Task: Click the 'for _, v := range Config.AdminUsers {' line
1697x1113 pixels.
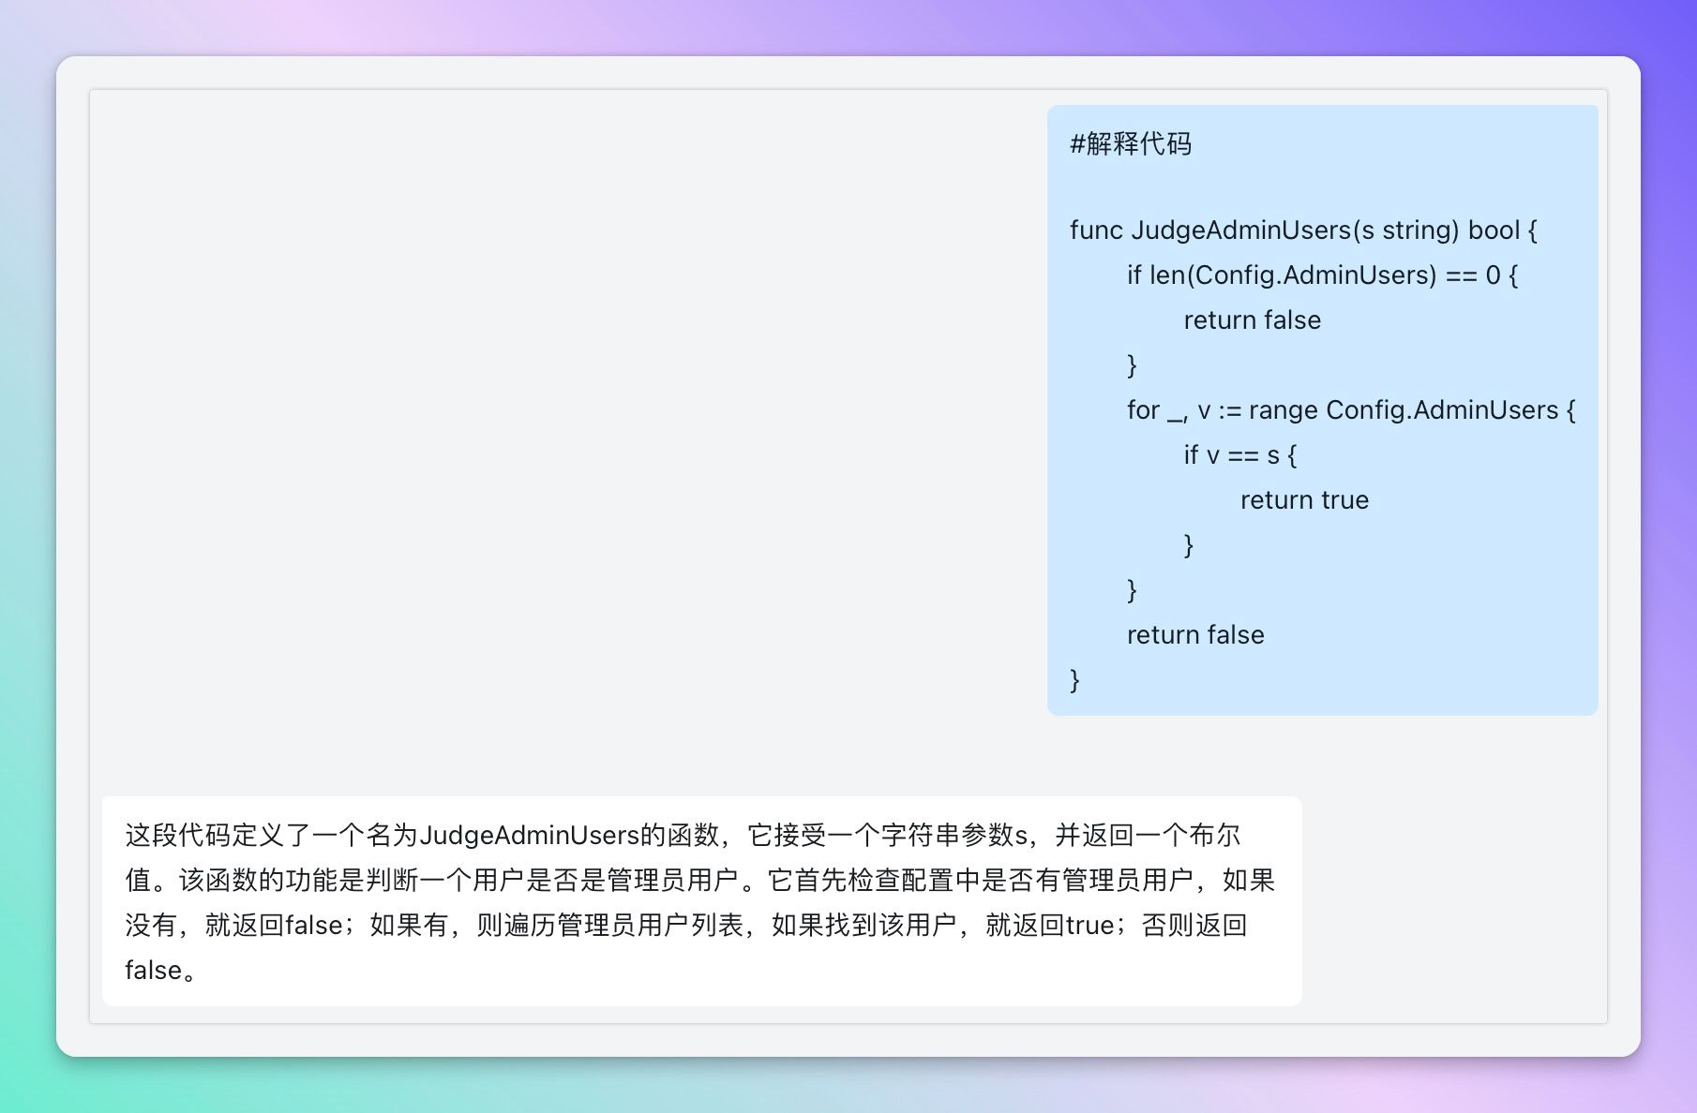Action: point(1351,410)
